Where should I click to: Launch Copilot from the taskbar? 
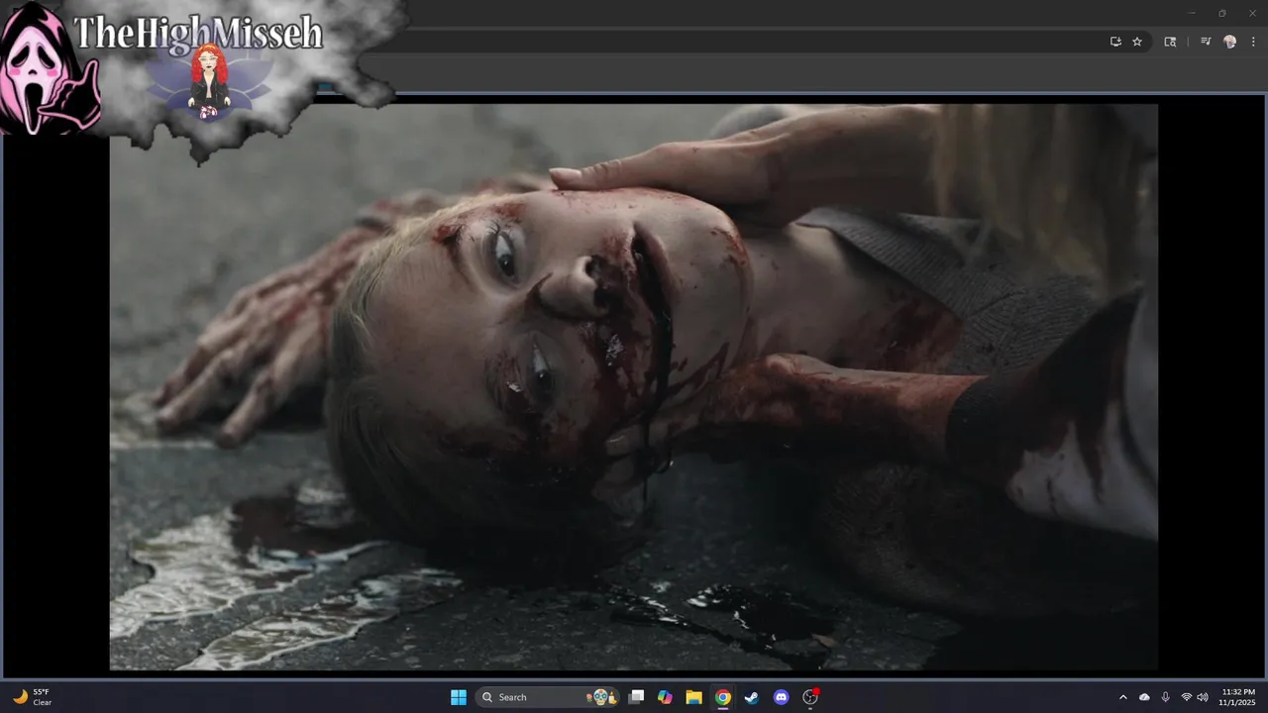point(666,697)
